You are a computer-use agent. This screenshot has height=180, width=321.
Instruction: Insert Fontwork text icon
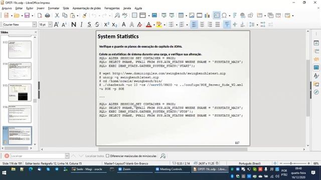tap(235, 15)
